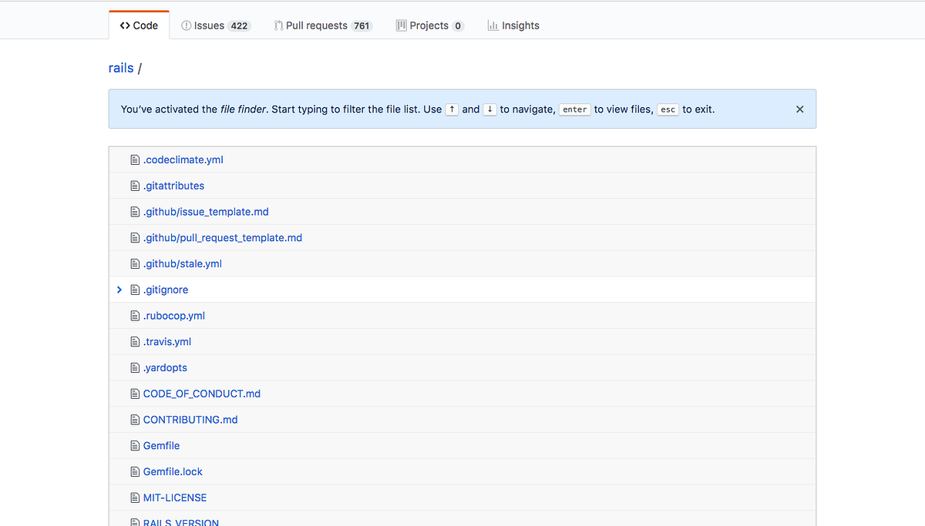Click the file icon beside .codeclimate.yml
This screenshot has height=526, width=925.
pos(135,159)
